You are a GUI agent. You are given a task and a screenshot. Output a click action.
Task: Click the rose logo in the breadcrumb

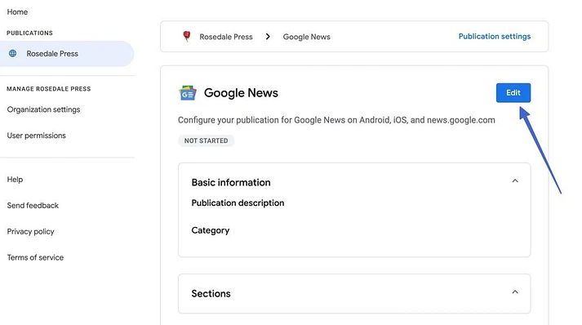tap(187, 36)
